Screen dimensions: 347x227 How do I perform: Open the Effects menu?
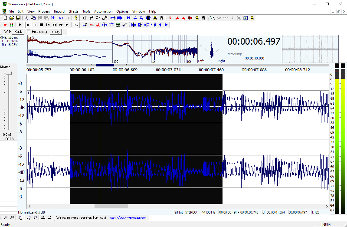click(73, 11)
